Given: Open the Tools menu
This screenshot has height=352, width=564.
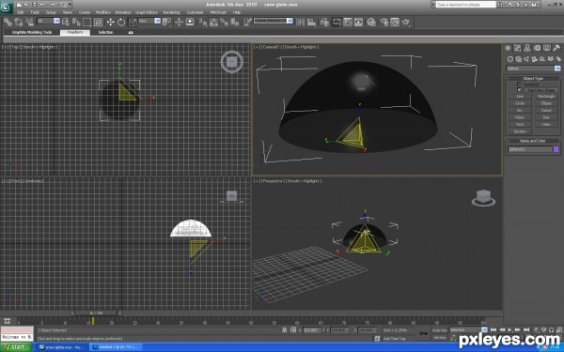Looking at the screenshot, I should [35, 12].
